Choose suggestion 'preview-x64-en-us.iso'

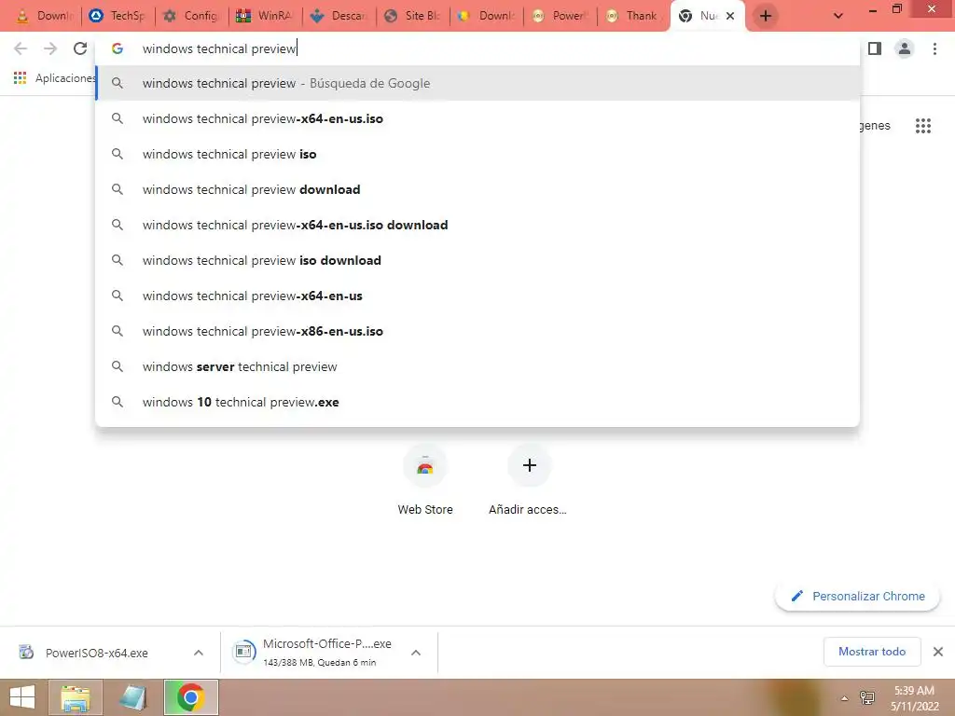pyautogui.click(x=477, y=118)
